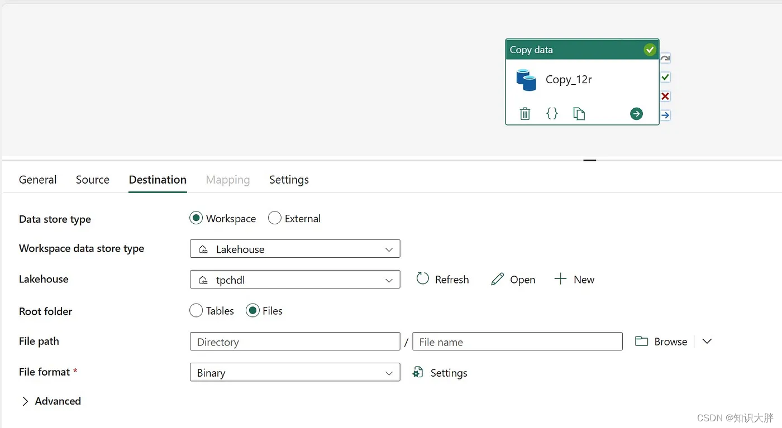The width and height of the screenshot is (782, 428).
Task: Click the circular Refresh icon
Action: tap(423, 278)
